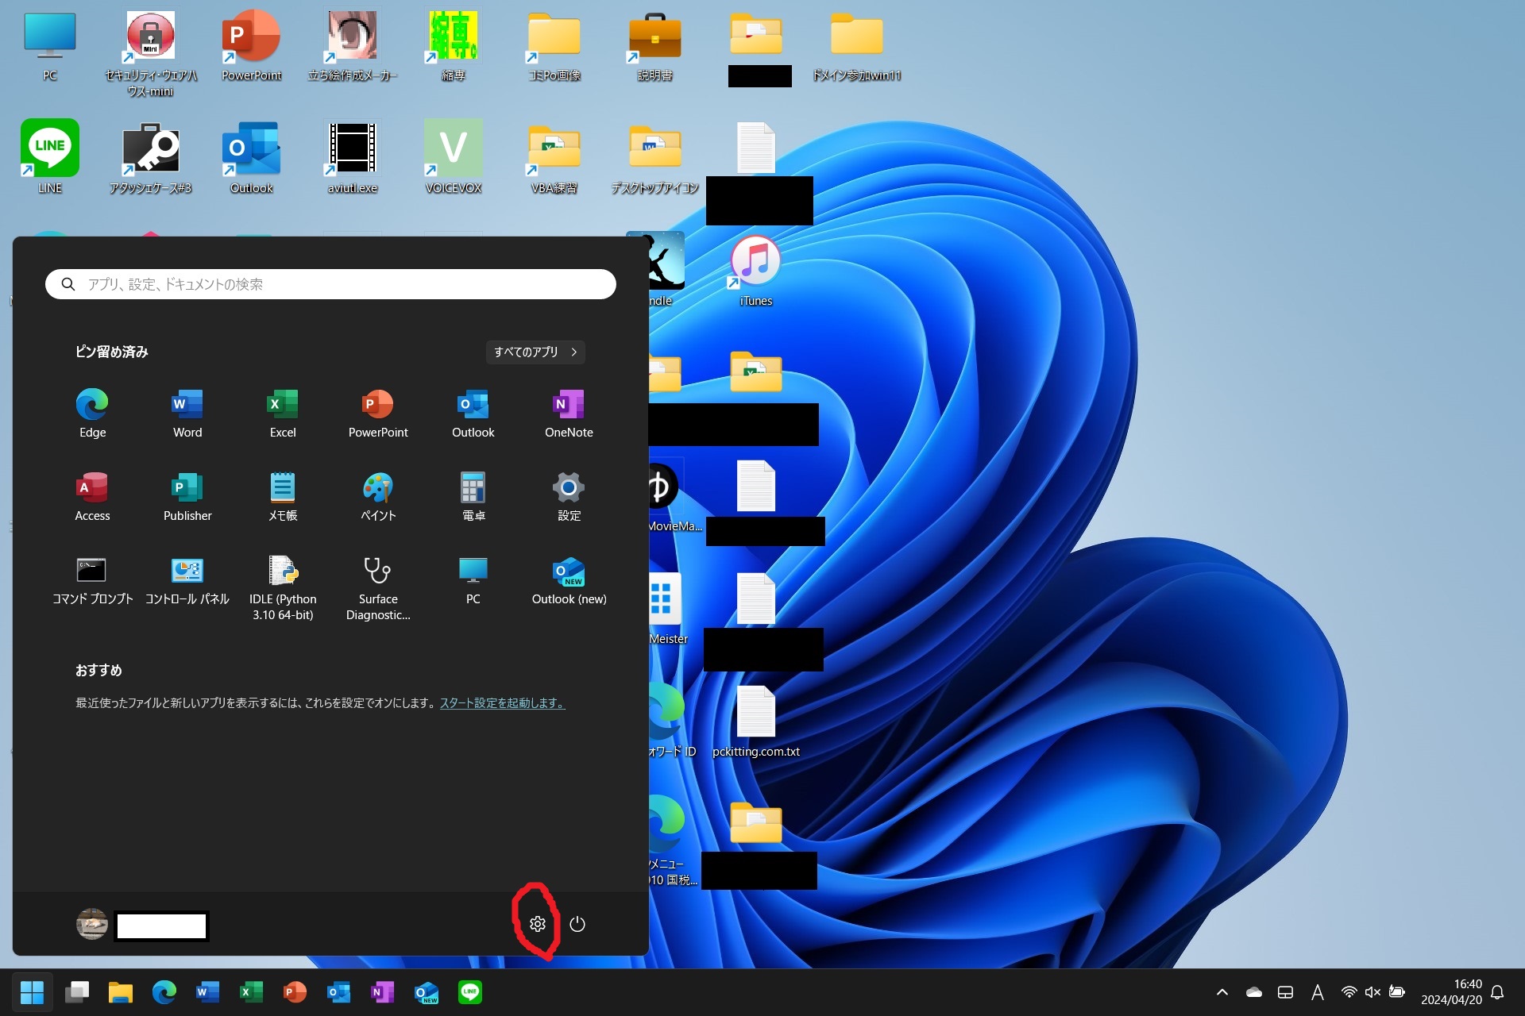Open IDLE Python 3.10 64-bit
Viewport: 1525px width, 1016px height.
[x=283, y=583]
